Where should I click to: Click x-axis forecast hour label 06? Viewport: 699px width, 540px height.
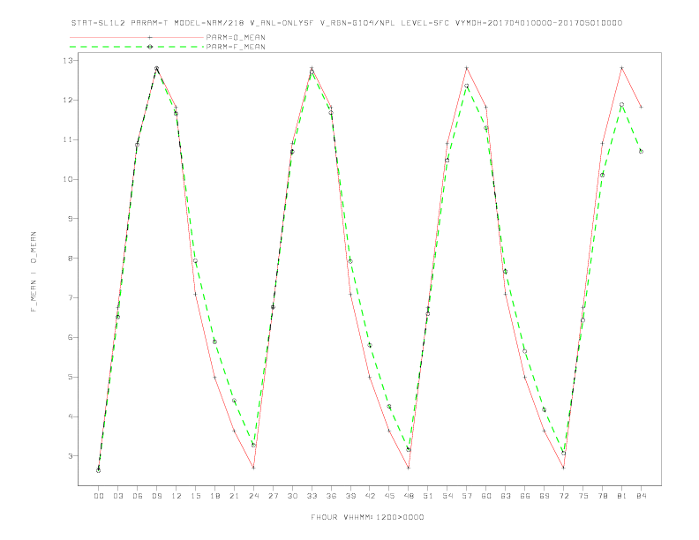pyautogui.click(x=138, y=496)
